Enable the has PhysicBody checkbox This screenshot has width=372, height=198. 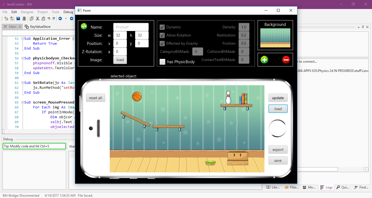pyautogui.click(x=162, y=62)
